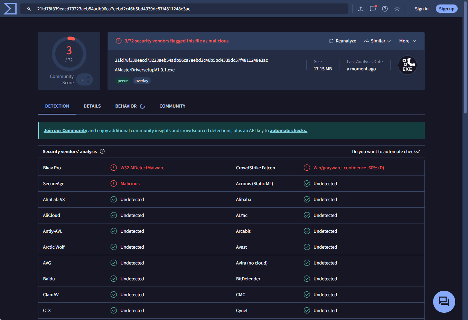The width and height of the screenshot is (468, 320).
Task: Click the info icon beside Security vendors' analysis
Action: click(102, 151)
